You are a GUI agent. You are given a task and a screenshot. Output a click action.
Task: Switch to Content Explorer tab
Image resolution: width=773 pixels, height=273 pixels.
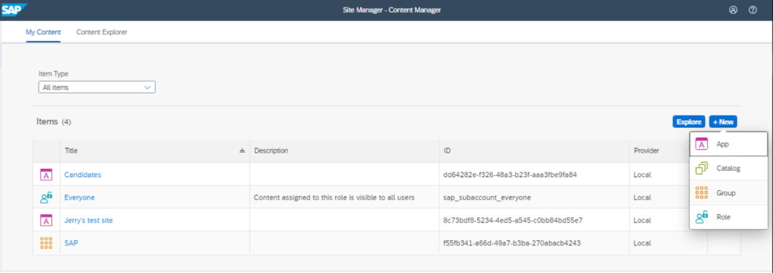tap(102, 32)
